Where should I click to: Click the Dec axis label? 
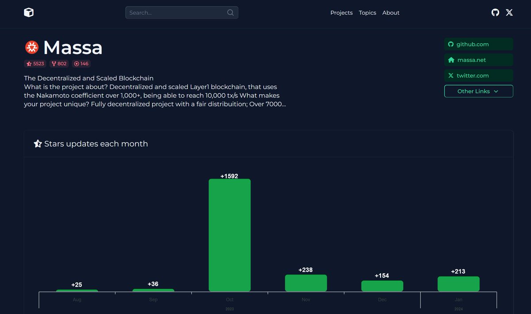coord(382,300)
